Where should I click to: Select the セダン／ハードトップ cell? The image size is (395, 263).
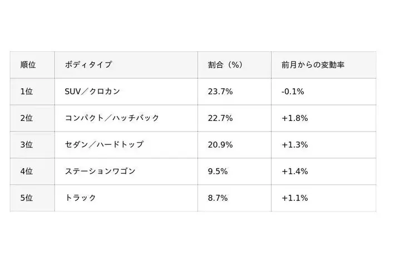pos(104,145)
